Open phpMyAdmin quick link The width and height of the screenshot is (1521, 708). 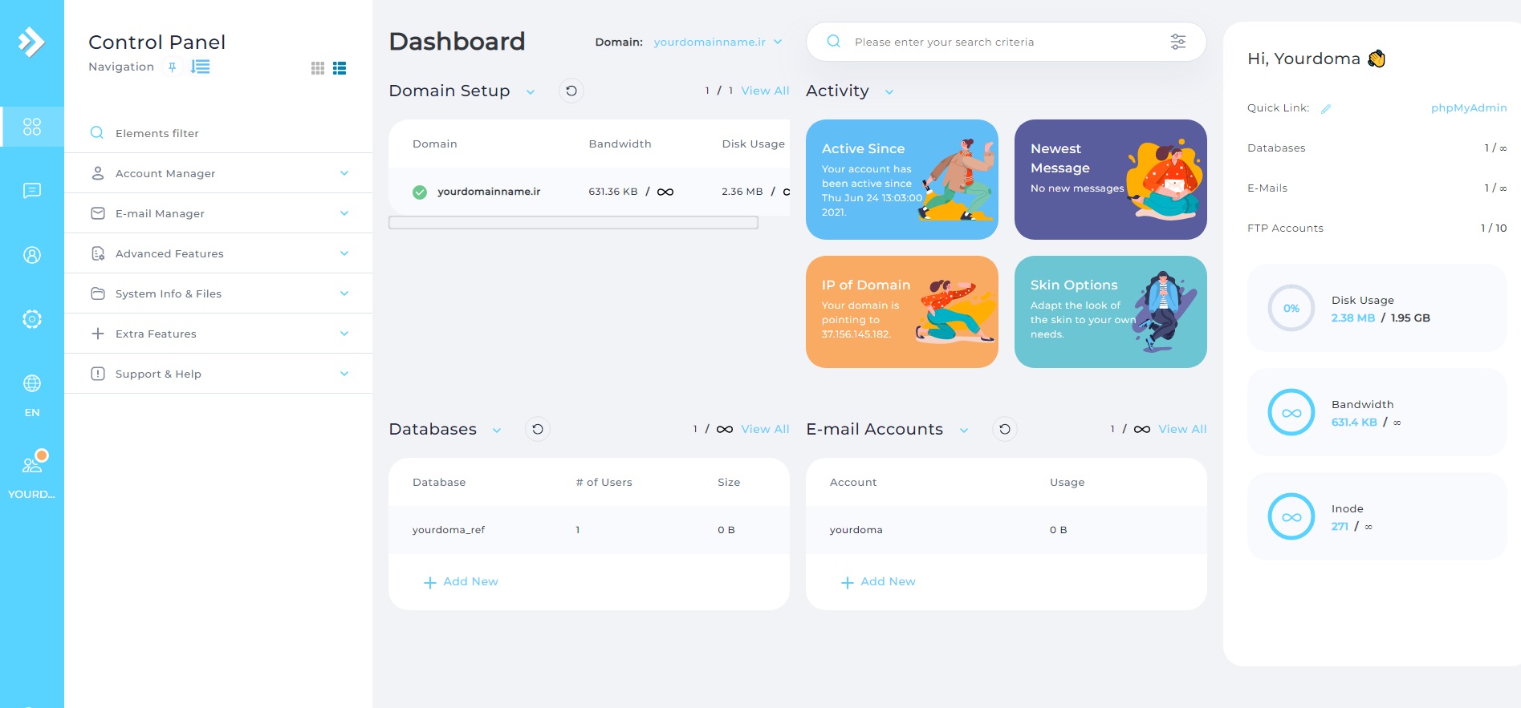[1469, 107]
